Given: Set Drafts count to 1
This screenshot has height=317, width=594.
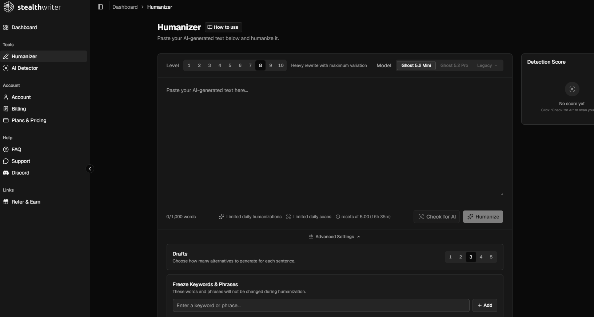Looking at the screenshot, I should point(450,257).
